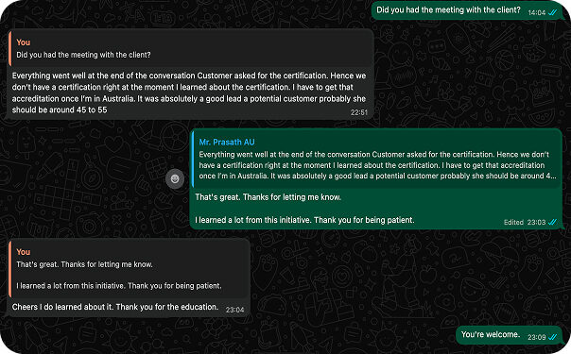Click the 23:04 timestamp
The width and height of the screenshot is (571, 354).
coord(234,310)
